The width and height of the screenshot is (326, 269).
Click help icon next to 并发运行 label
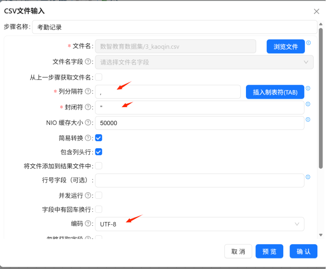(x=88, y=195)
